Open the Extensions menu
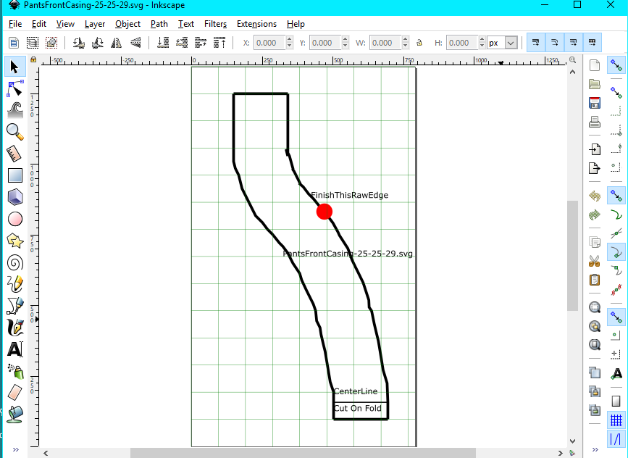The height and width of the screenshot is (458, 628). [x=256, y=24]
